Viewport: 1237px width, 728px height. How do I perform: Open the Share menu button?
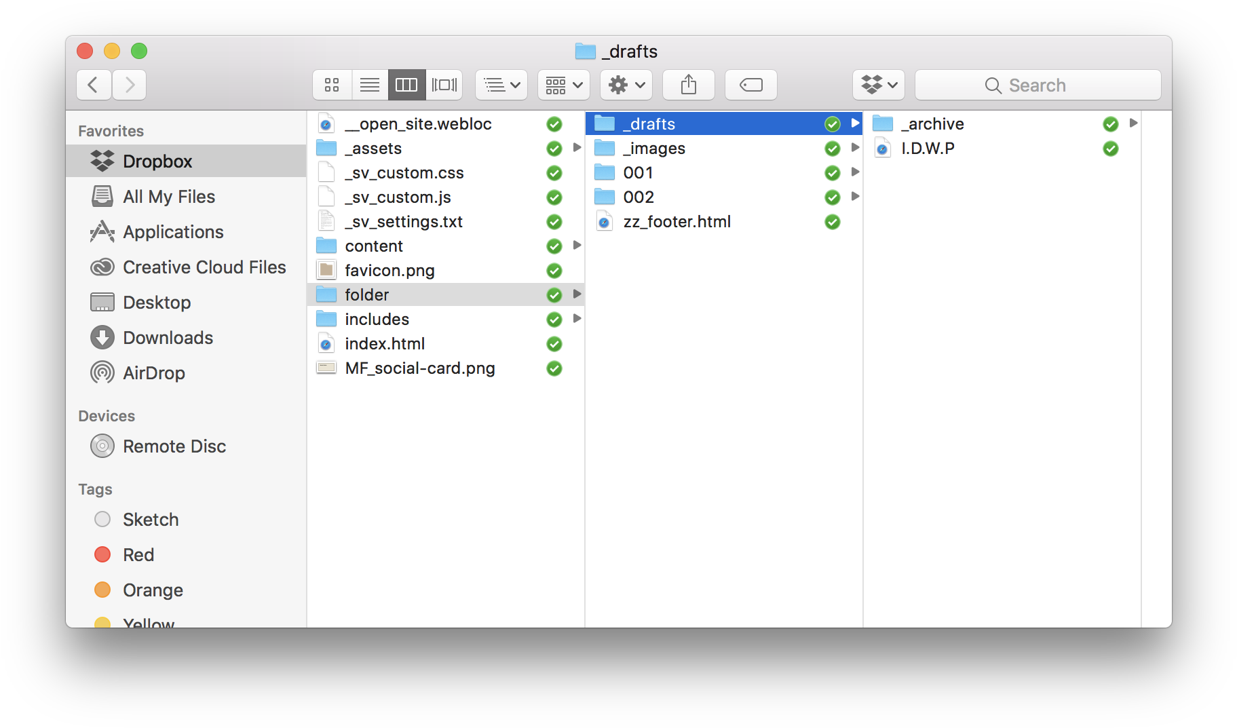689,85
